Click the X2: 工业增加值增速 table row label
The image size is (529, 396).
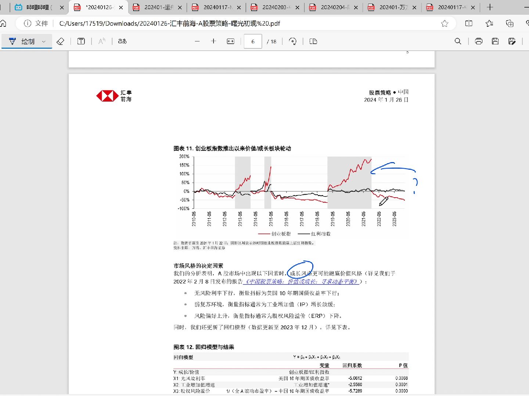coord(194,385)
